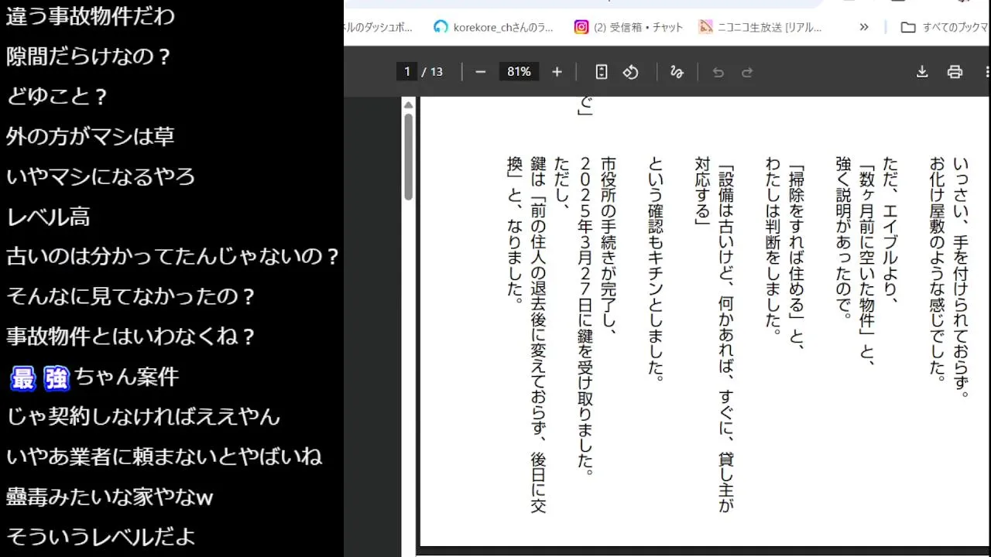
Task: Click the 81% zoom level field
Action: click(519, 72)
